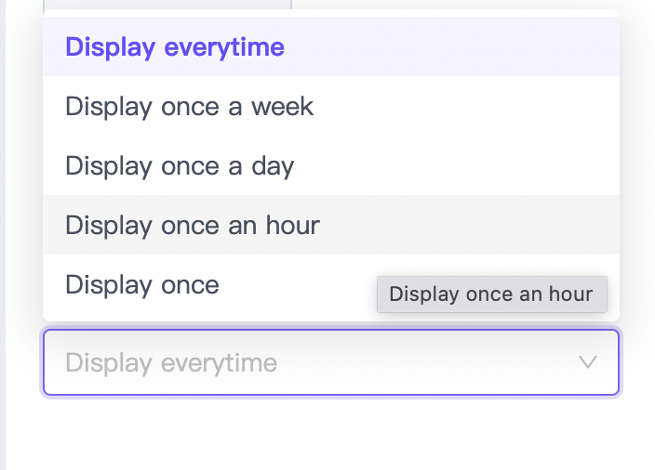Screen dimensions: 655x470
Task: Select "Display everytime" from the list
Action: pyautogui.click(x=175, y=47)
